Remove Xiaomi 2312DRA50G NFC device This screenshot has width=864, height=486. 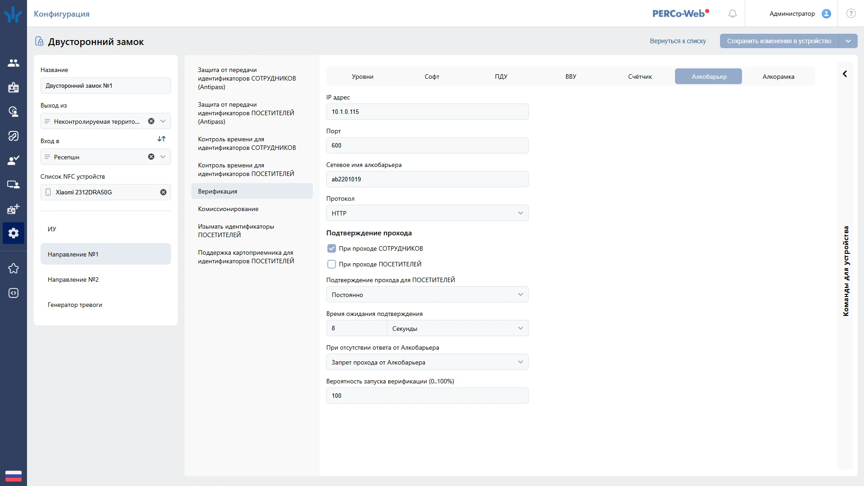coord(163,192)
